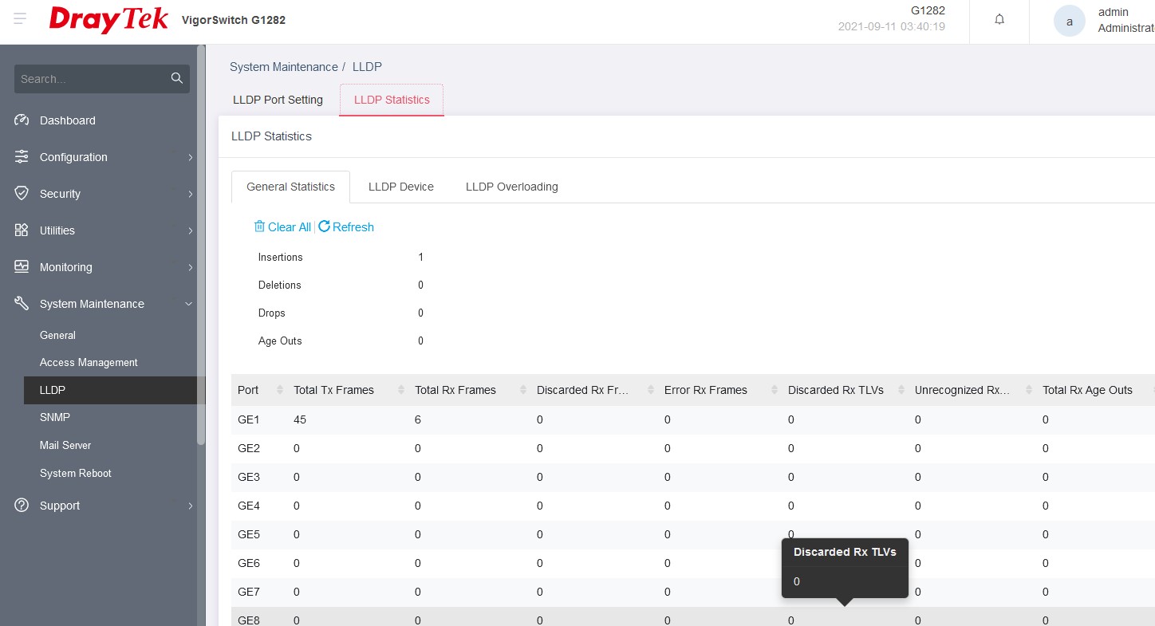This screenshot has width=1155, height=626.
Task: Click the admin user avatar
Action: [1069, 22]
